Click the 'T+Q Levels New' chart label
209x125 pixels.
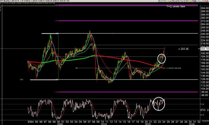[x=176, y=6]
